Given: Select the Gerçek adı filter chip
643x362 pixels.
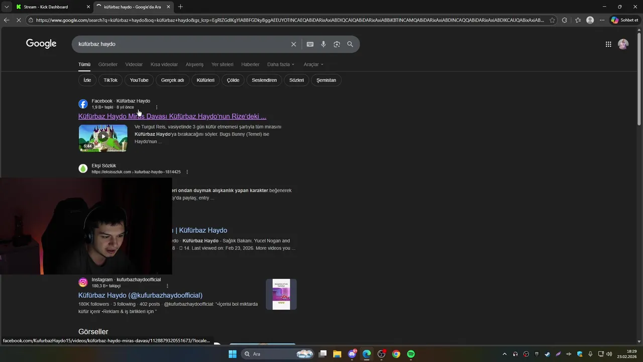Looking at the screenshot, I should (172, 80).
